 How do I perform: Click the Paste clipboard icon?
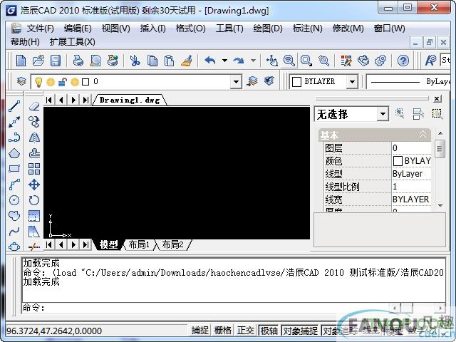pos(169,61)
